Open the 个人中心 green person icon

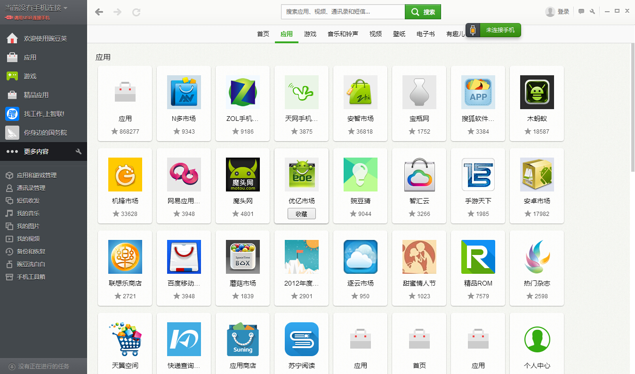click(537, 339)
